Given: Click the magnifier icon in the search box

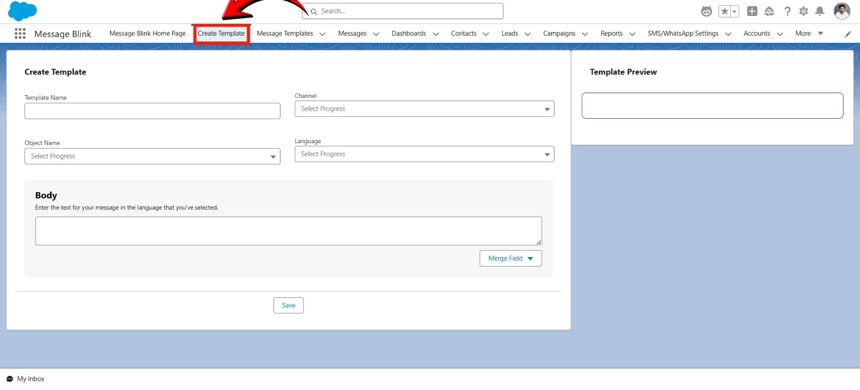Looking at the screenshot, I should click(x=314, y=11).
